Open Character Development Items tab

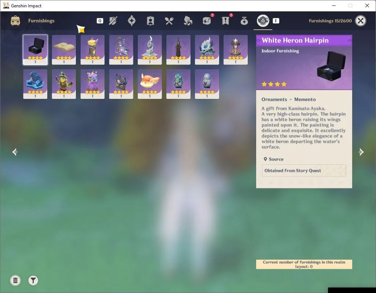click(x=150, y=21)
